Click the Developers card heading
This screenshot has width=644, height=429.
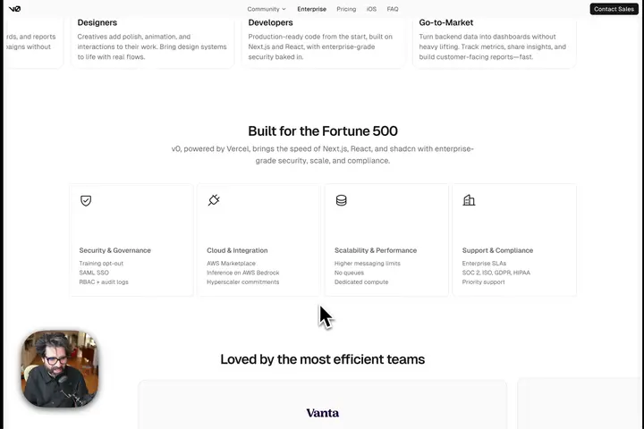click(270, 22)
